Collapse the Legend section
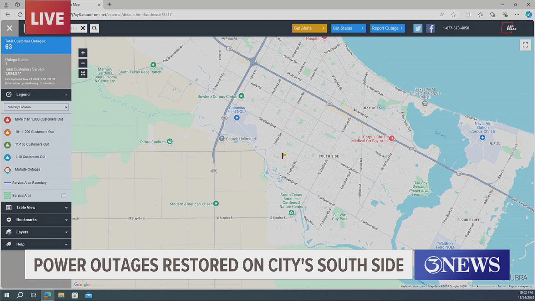Image resolution: width=535 pixels, height=301 pixels. coord(66,94)
